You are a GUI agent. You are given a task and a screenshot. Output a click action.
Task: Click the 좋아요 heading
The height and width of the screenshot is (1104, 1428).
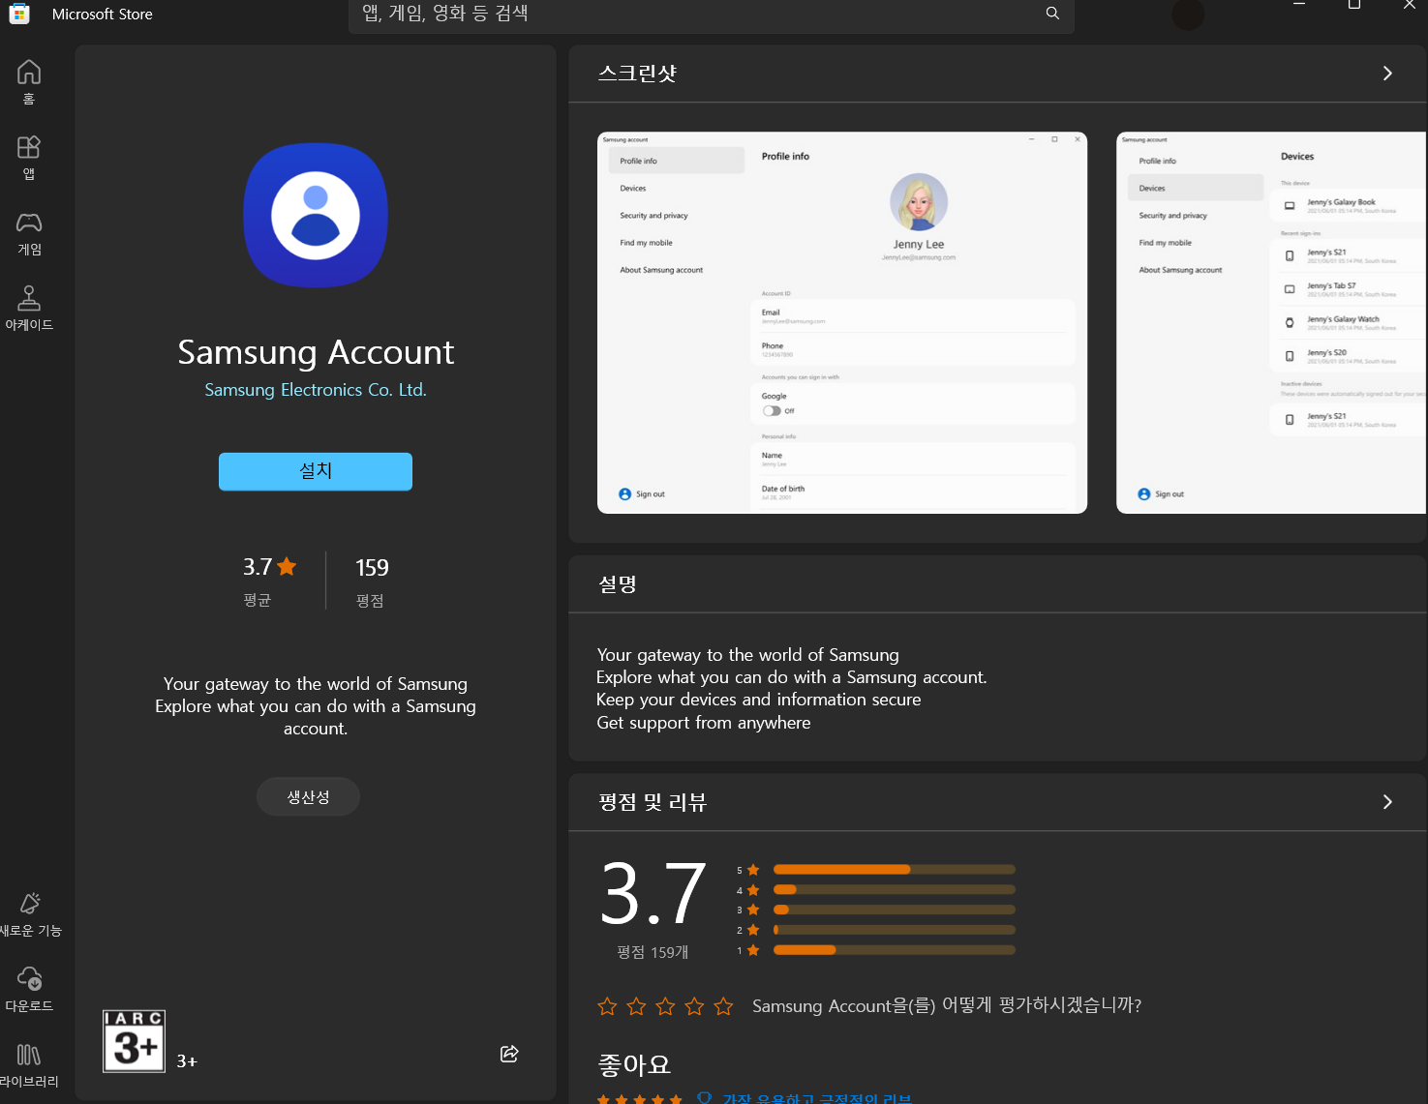pyautogui.click(x=634, y=1065)
